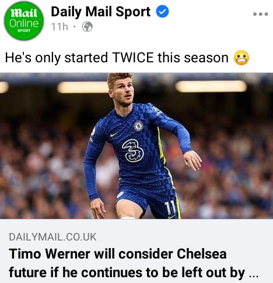Click the SPORT label inside the avatar
The image size is (273, 283).
click(24, 31)
